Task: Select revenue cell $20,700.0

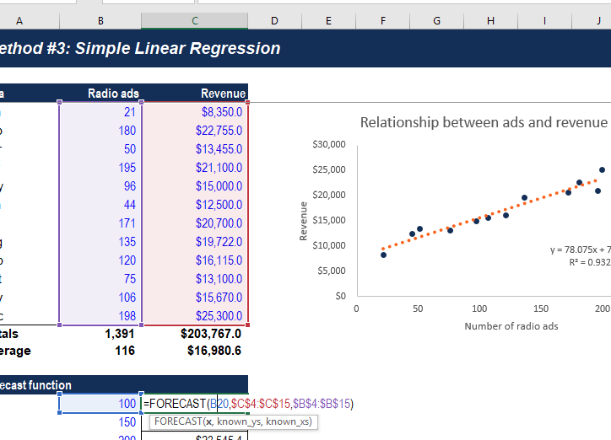Action: point(195,223)
